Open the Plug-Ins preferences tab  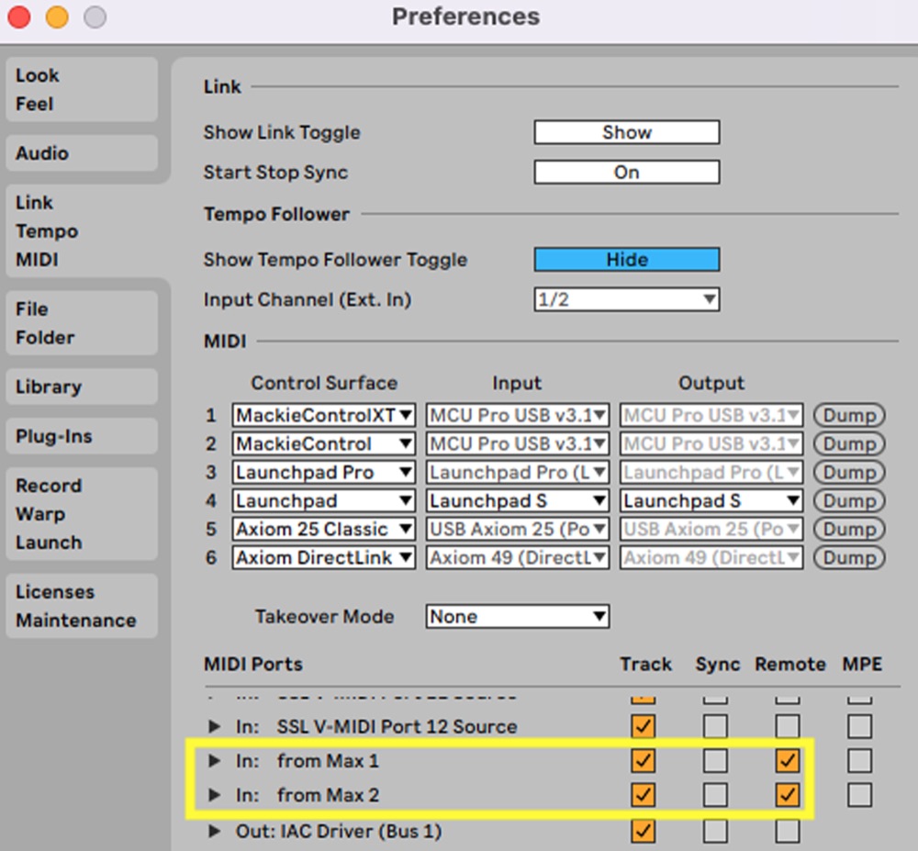82,436
